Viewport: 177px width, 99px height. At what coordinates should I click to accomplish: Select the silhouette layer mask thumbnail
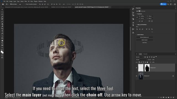[x=147, y=68]
